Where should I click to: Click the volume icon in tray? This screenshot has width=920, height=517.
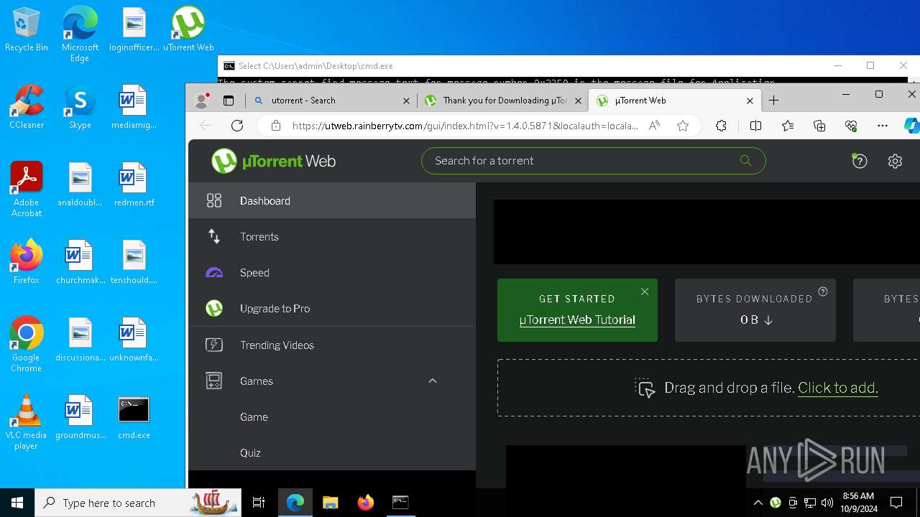tap(827, 503)
